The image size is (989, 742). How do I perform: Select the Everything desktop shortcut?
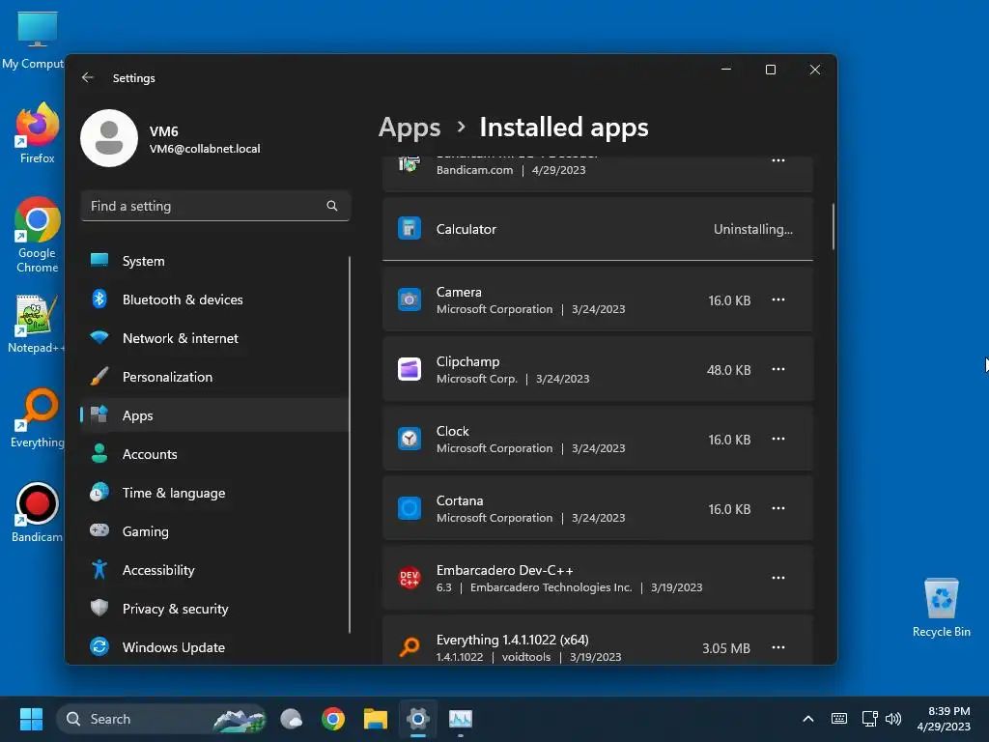click(x=38, y=418)
